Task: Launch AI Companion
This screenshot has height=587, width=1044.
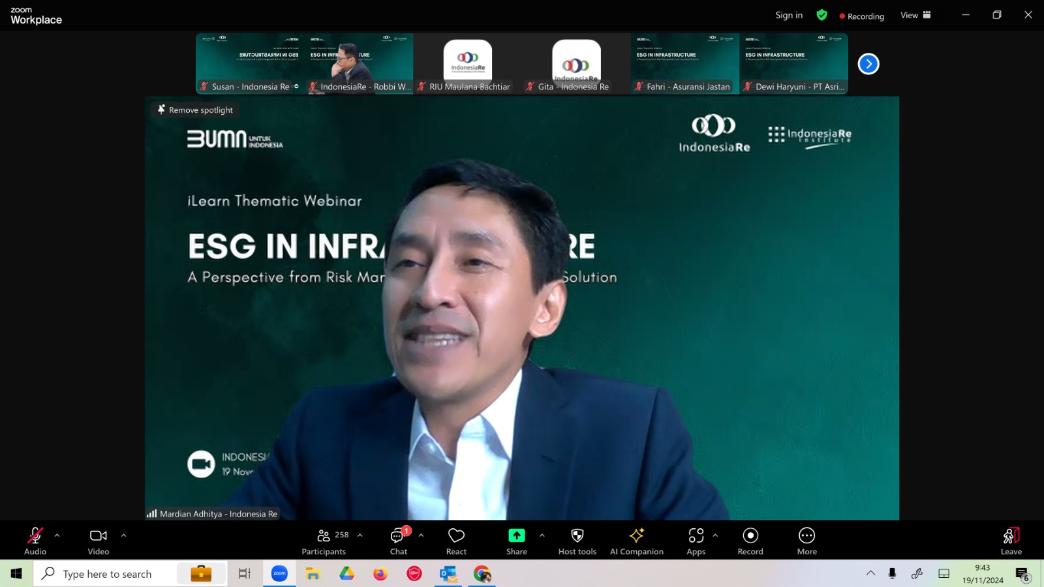Action: pyautogui.click(x=637, y=541)
